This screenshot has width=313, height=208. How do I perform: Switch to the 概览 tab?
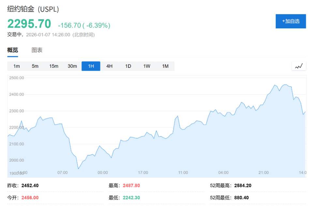[x=13, y=50]
